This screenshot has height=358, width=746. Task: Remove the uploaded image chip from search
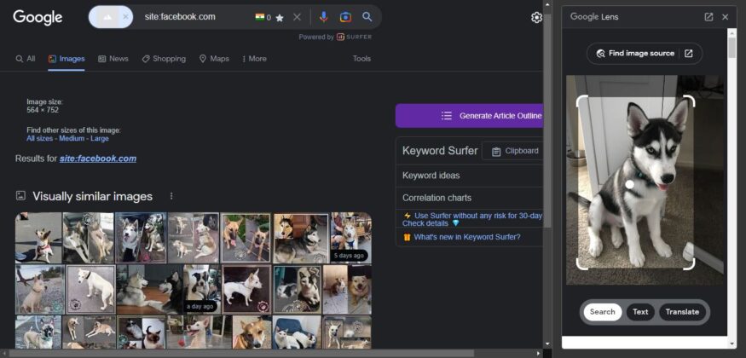[126, 17]
